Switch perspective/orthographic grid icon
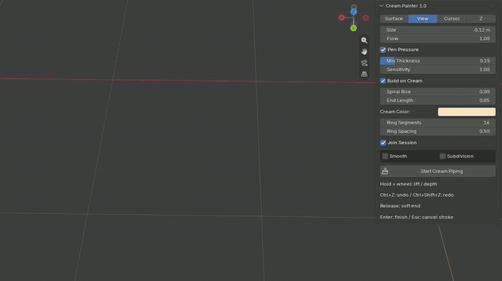The width and height of the screenshot is (502, 281). coord(364,74)
